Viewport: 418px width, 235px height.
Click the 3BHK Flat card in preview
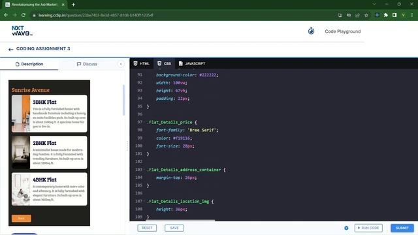(x=50, y=114)
